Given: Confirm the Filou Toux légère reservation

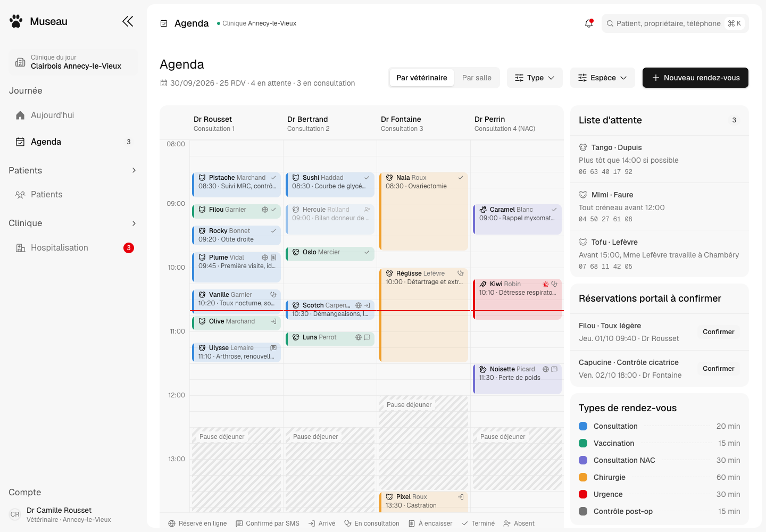Looking at the screenshot, I should pos(718,332).
